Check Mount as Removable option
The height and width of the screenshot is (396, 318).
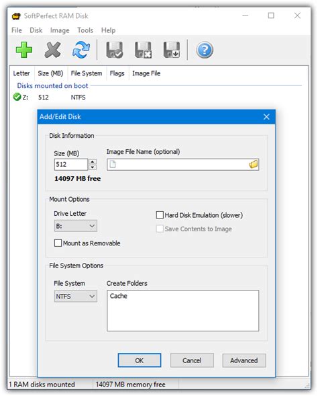click(58, 243)
